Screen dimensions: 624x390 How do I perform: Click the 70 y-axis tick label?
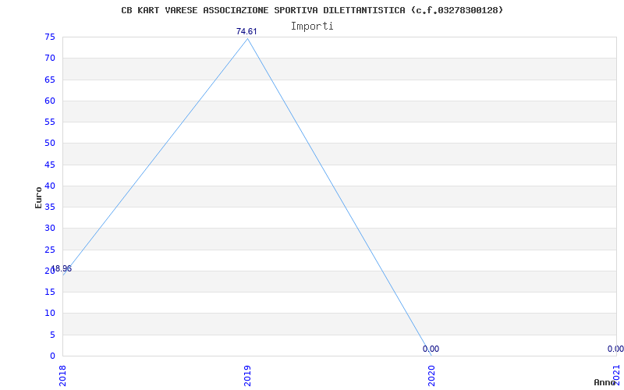50,58
